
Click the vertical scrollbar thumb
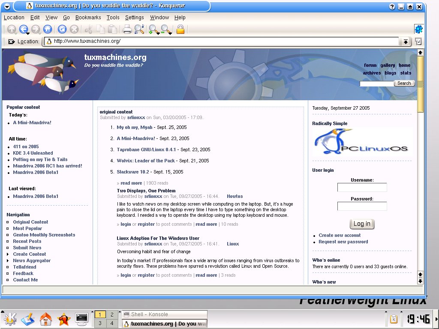tap(420, 84)
